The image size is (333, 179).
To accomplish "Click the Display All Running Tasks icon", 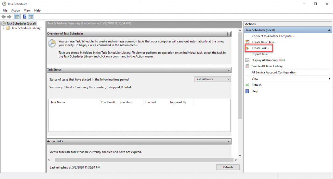I will 247,60.
